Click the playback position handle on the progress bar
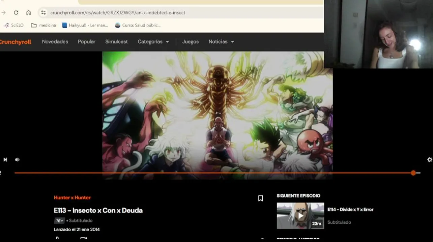Viewport: 433px width, 242px height. click(x=413, y=173)
